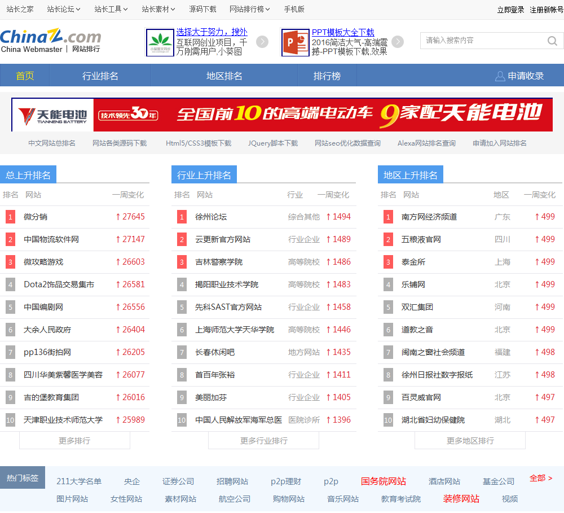The height and width of the screenshot is (513, 564).
Task: Click the arrow next to PPT模板 ad
Action: tap(398, 42)
